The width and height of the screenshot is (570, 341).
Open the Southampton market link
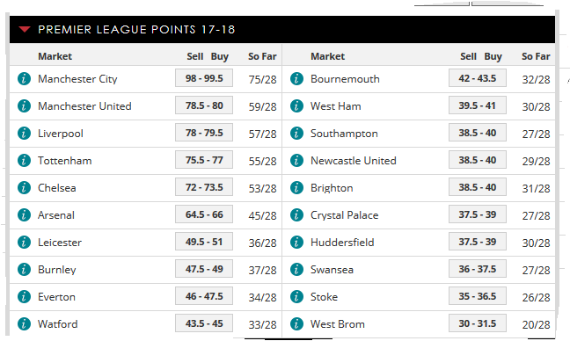click(344, 134)
